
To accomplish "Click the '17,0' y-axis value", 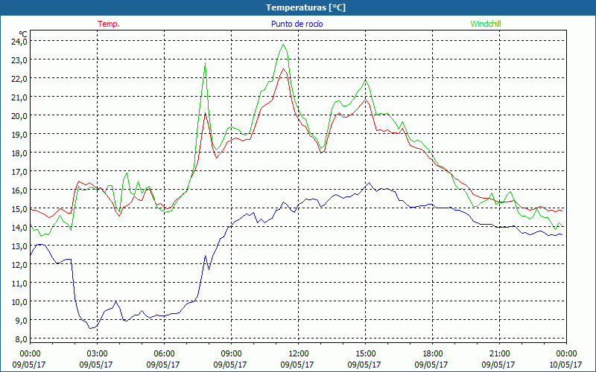I will point(19,172).
